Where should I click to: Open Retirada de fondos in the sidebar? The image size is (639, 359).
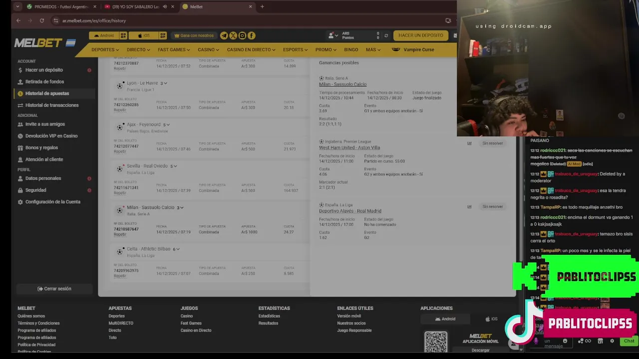(x=44, y=82)
